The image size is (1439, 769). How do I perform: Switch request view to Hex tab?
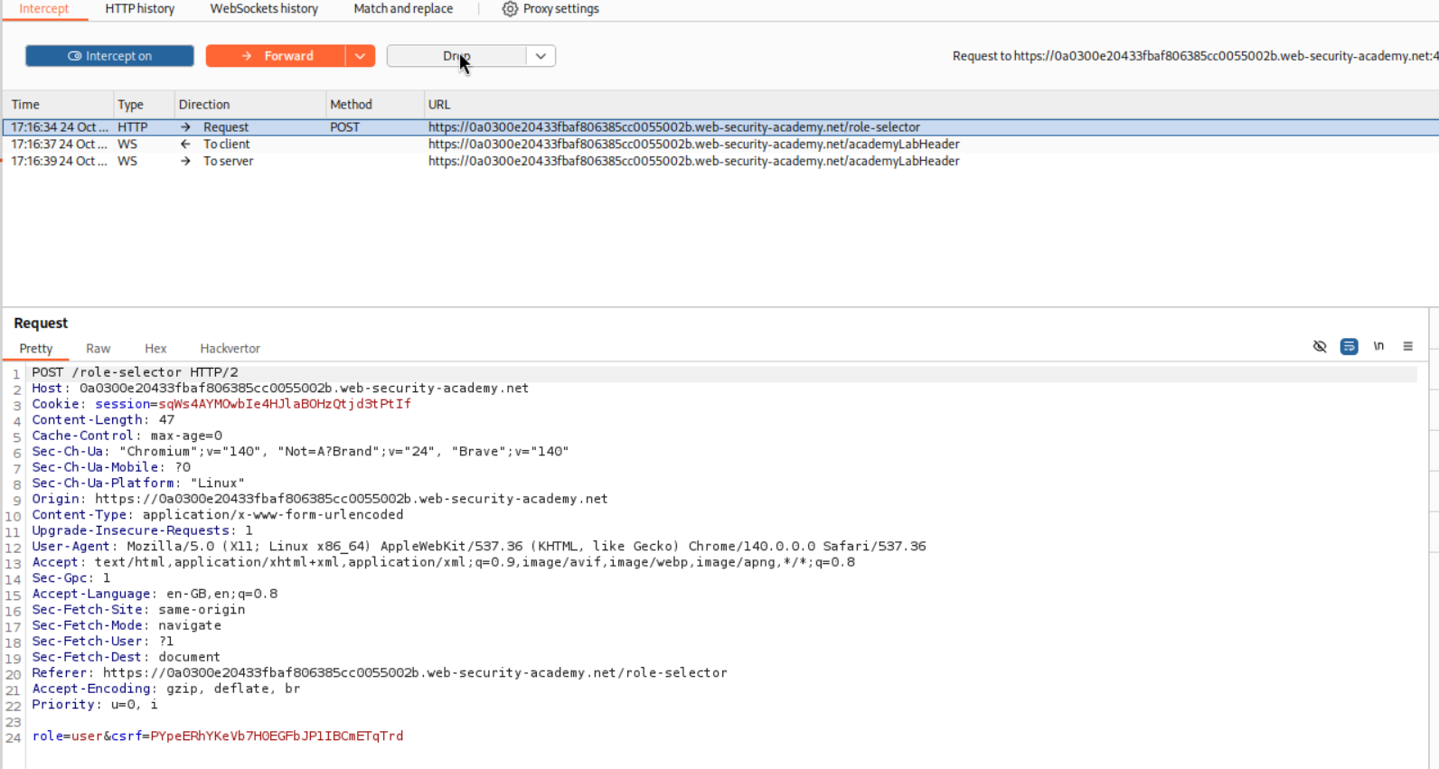point(155,349)
